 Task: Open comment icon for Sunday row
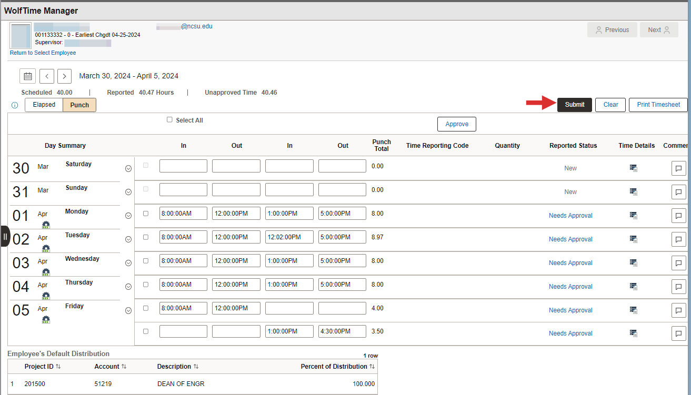[679, 192]
